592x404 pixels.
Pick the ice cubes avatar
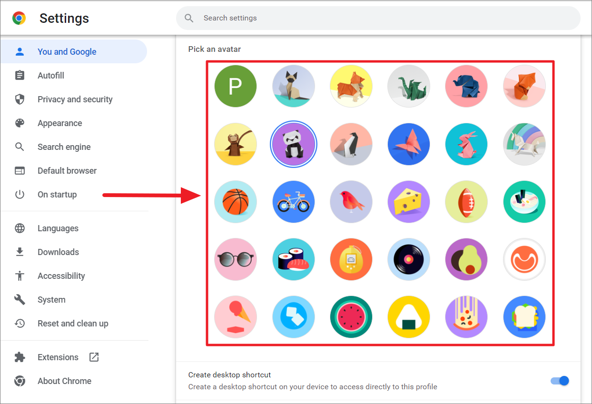pyautogui.click(x=294, y=317)
